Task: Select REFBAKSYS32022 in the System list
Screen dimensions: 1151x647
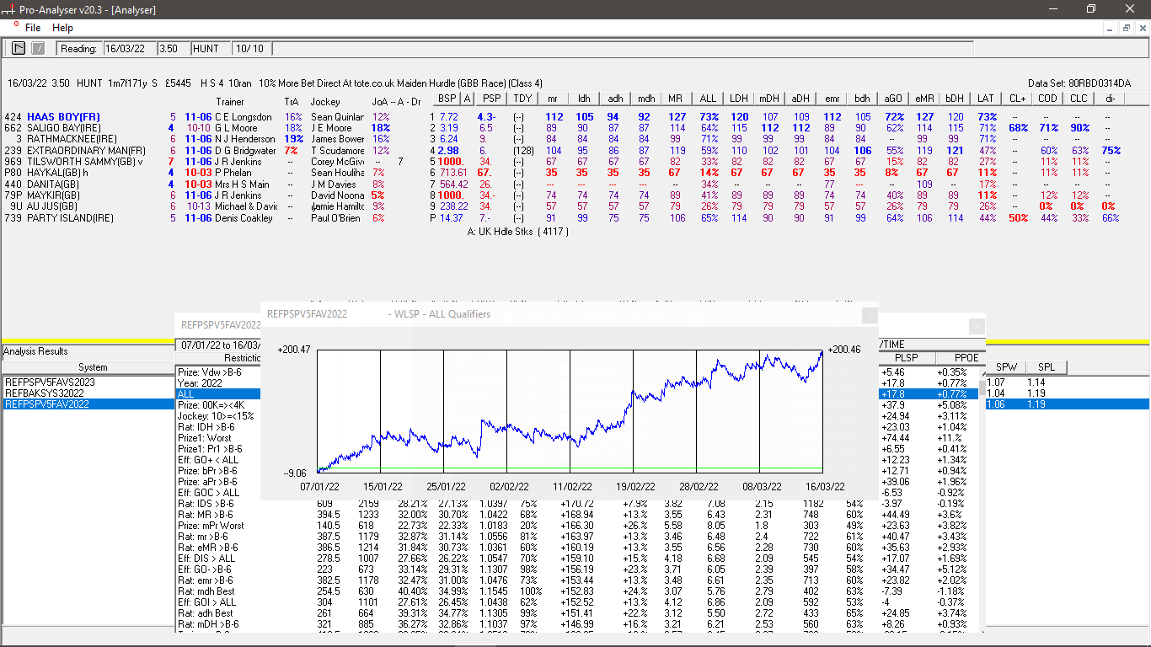Action: 44,393
